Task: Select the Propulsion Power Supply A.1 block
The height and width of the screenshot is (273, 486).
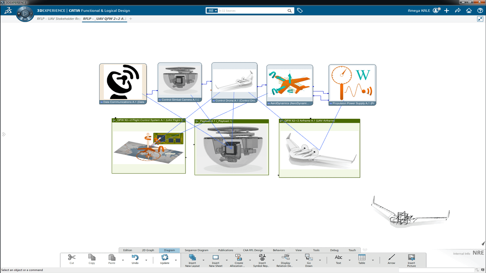Action: pos(352,83)
